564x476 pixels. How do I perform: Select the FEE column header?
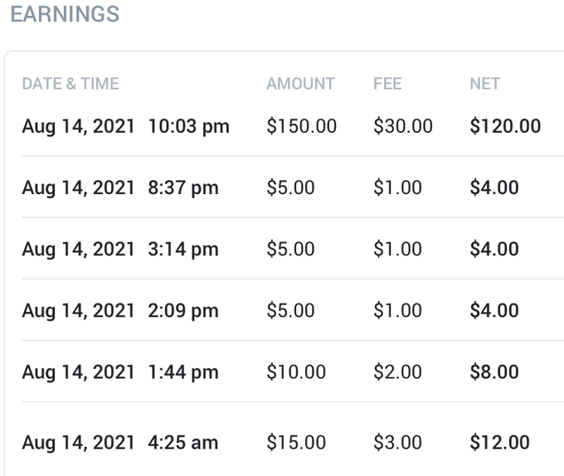pyautogui.click(x=387, y=84)
